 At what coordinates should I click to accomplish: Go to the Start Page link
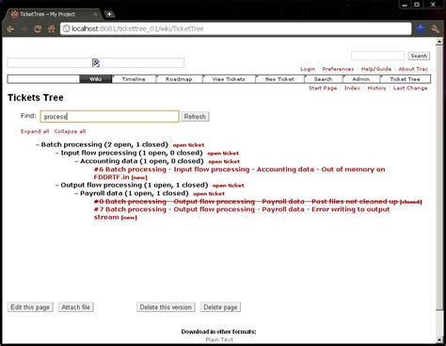pyautogui.click(x=323, y=88)
